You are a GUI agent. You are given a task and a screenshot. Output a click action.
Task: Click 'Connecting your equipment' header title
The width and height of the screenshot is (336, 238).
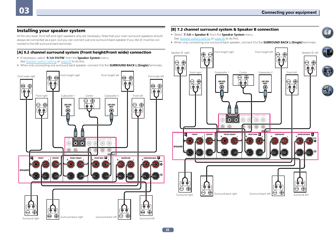pos(289,12)
